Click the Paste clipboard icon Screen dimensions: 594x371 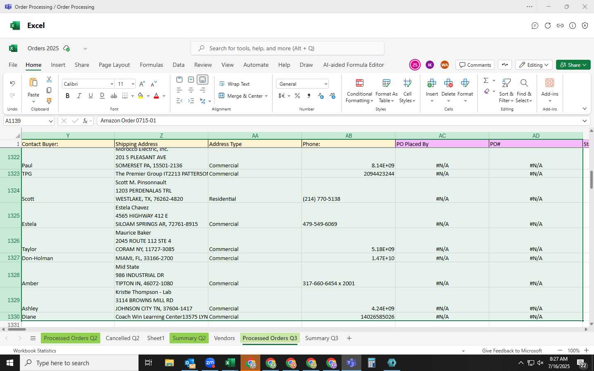tap(33, 82)
